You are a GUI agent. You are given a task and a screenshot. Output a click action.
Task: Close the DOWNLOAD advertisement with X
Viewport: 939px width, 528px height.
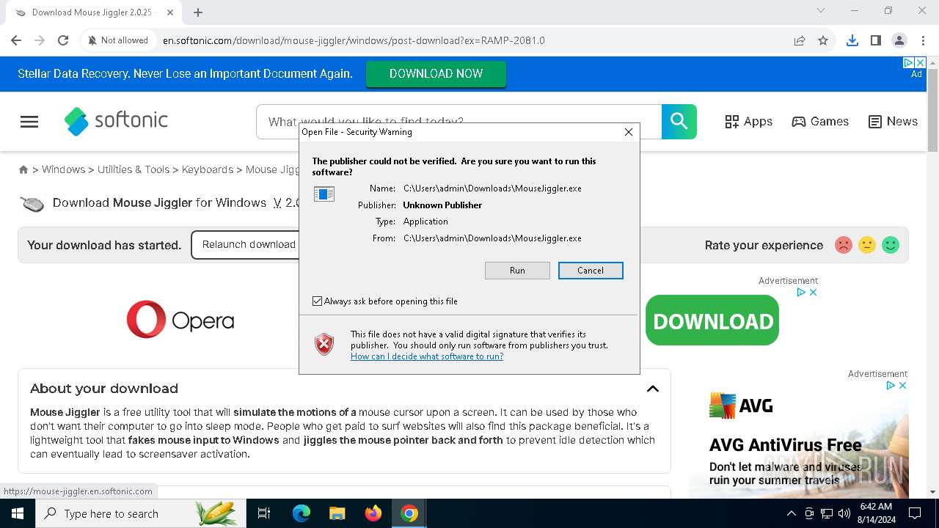[x=813, y=292]
